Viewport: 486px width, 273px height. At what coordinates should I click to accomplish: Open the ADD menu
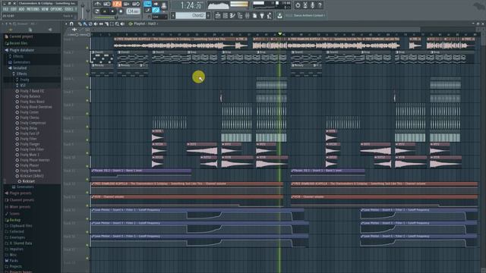point(21,9)
